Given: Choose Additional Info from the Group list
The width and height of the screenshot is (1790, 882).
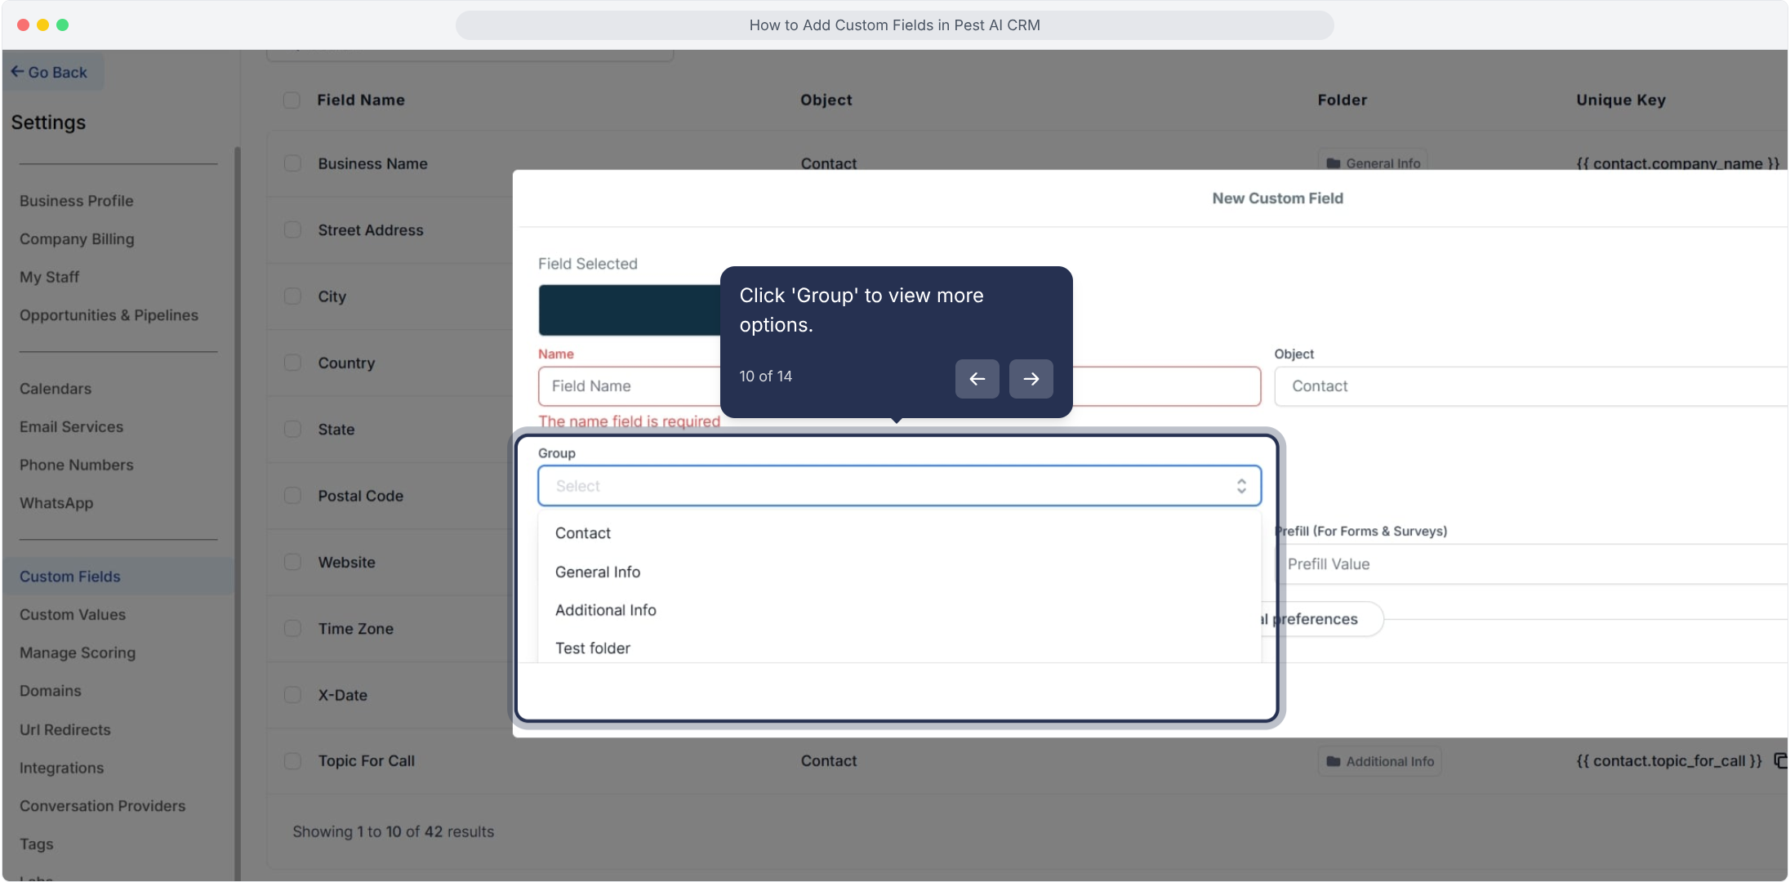Looking at the screenshot, I should pyautogui.click(x=899, y=610).
